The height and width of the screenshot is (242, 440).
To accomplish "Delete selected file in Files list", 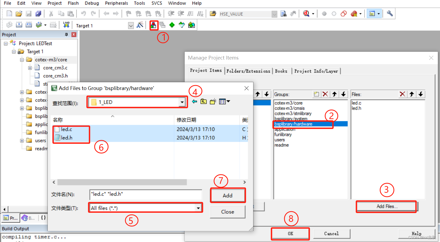I will (403, 94).
